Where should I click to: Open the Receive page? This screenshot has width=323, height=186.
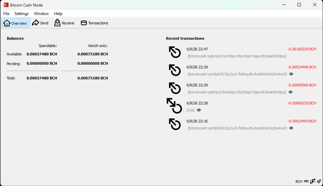click(x=64, y=23)
